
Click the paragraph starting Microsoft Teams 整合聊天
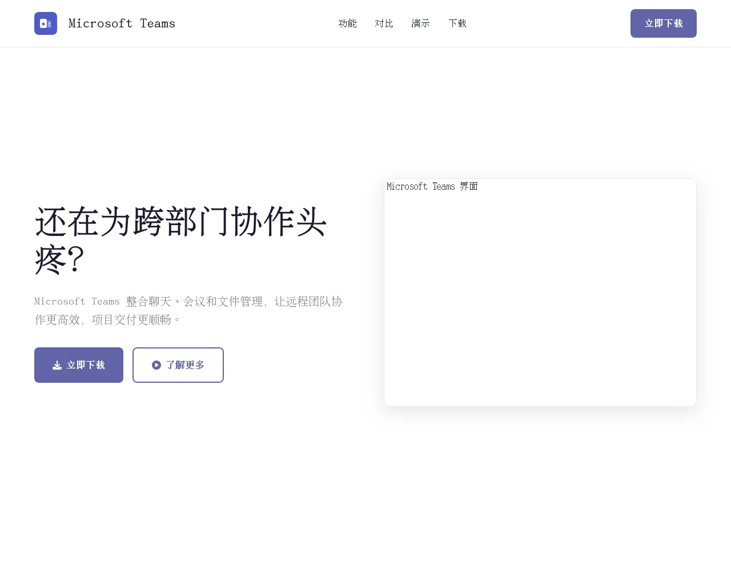click(x=189, y=310)
